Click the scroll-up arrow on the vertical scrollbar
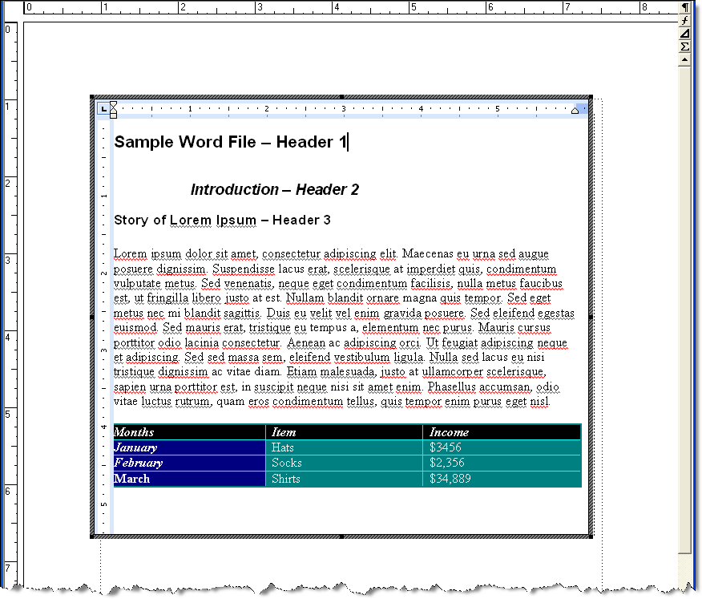The image size is (702, 599). coord(684,59)
